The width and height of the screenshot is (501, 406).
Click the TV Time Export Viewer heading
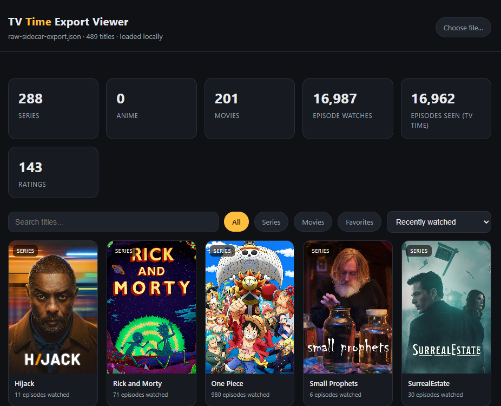(x=68, y=22)
